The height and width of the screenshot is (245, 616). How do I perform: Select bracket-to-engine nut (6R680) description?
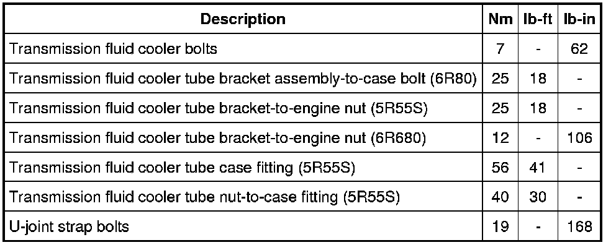pos(217,138)
